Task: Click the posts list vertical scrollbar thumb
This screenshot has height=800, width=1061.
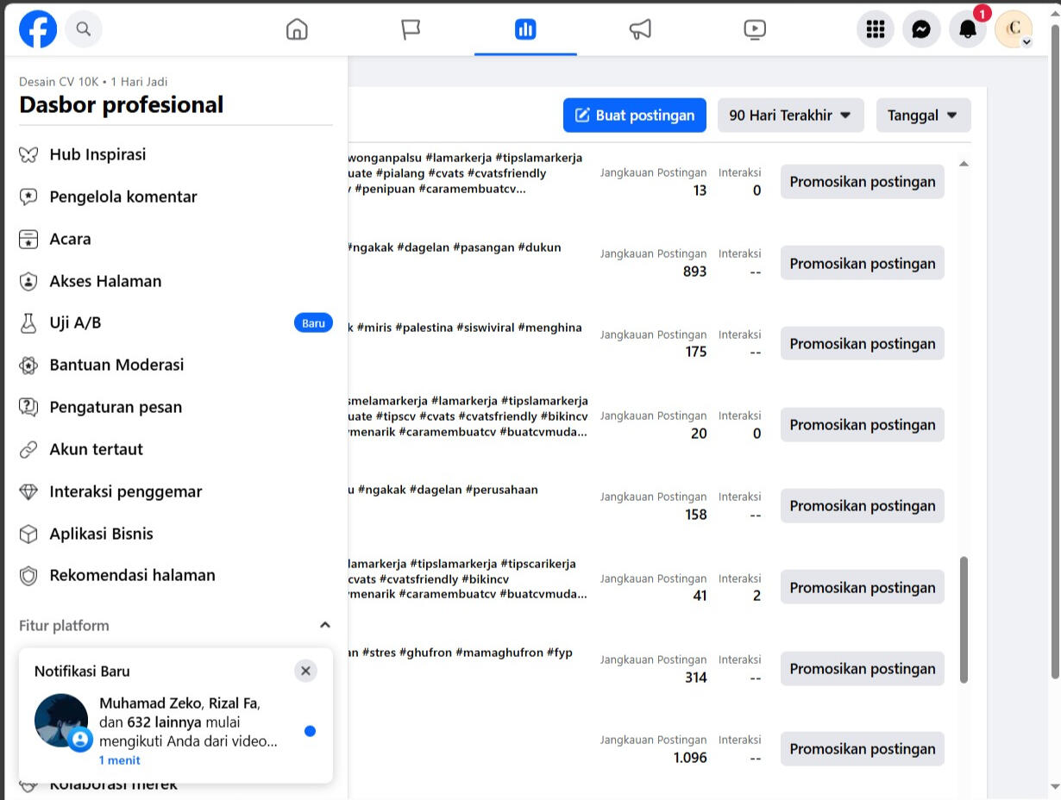Action: pyautogui.click(x=964, y=619)
